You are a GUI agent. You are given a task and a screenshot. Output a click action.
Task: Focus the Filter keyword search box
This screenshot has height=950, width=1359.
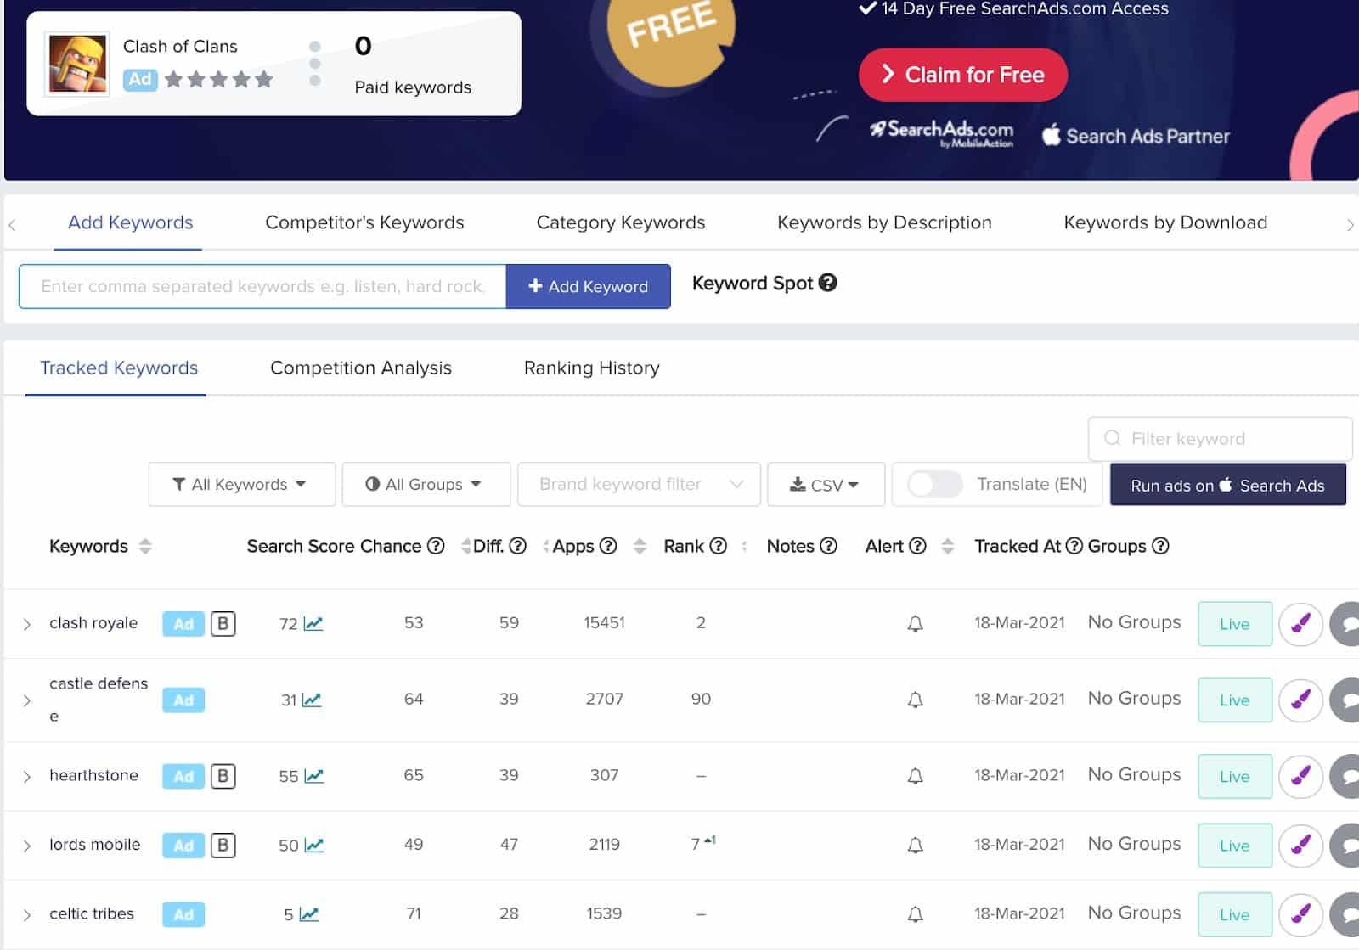pos(1220,439)
